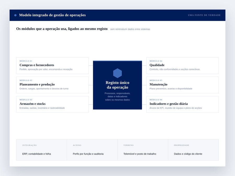Click the 'MÓDULO 03' label

click(x=26, y=100)
